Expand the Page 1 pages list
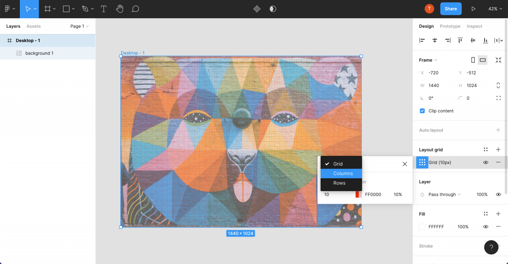508x264 pixels. (x=79, y=26)
